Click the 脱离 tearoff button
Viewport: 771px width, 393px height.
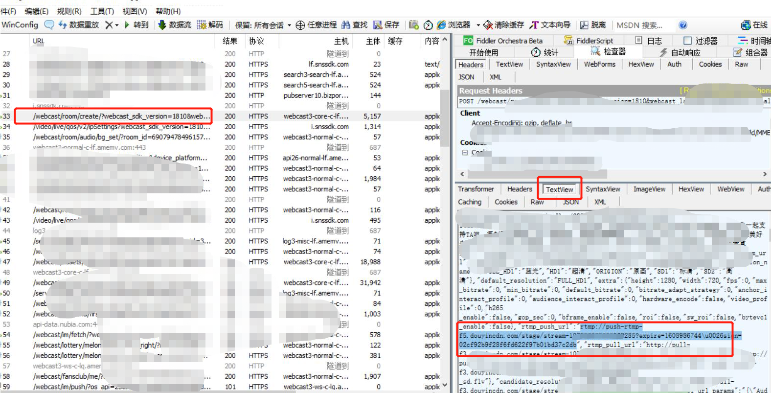593,25
